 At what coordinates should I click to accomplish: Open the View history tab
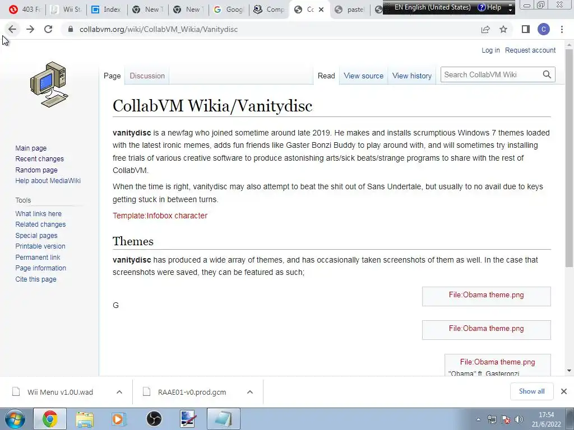click(412, 76)
